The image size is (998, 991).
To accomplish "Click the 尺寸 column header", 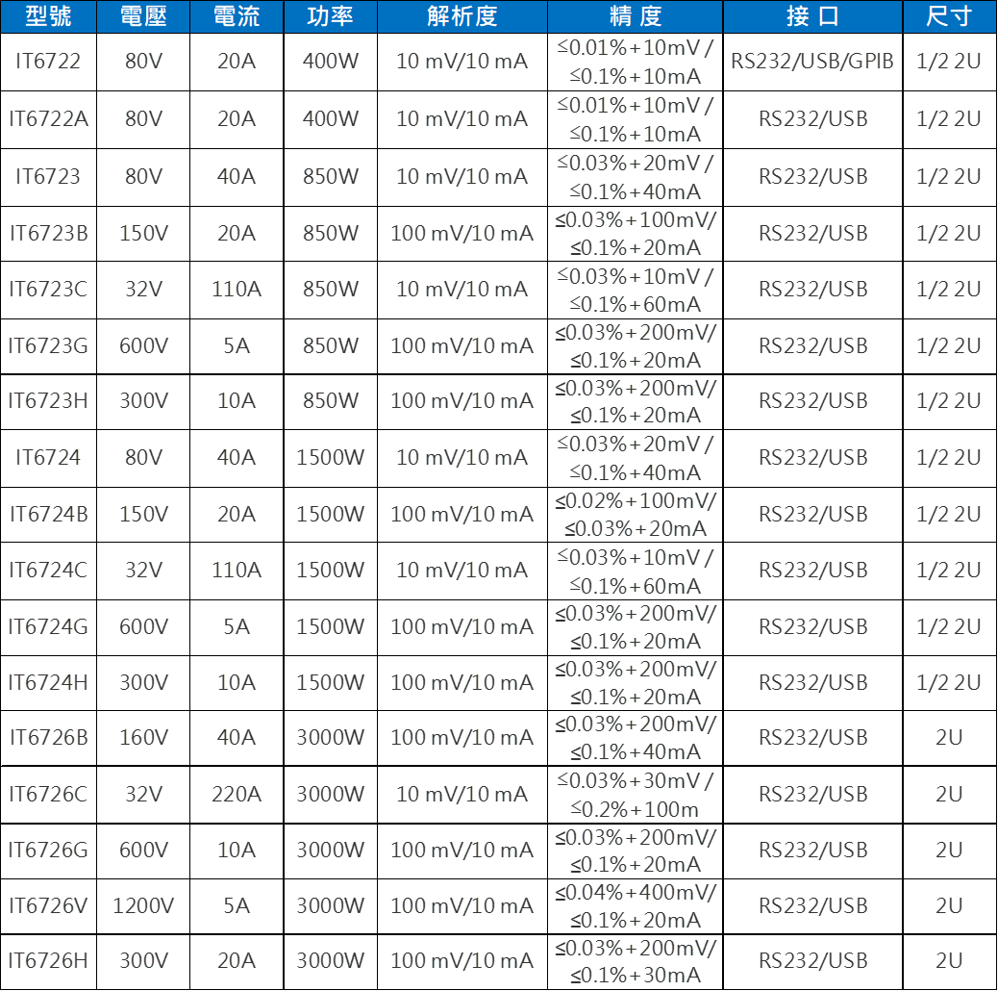I will pos(949,16).
